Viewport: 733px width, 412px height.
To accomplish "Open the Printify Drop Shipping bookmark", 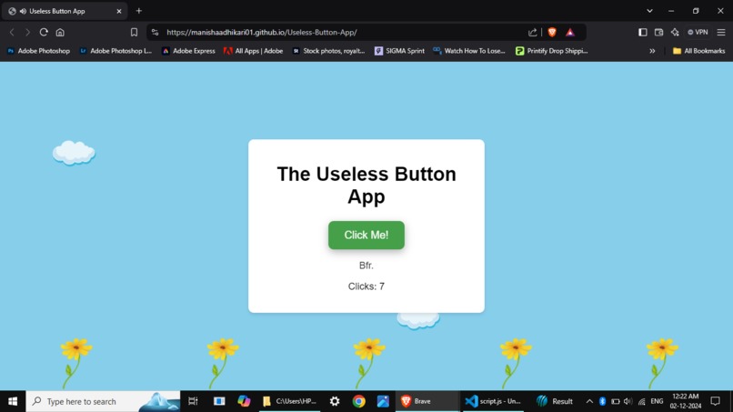I will click(552, 51).
